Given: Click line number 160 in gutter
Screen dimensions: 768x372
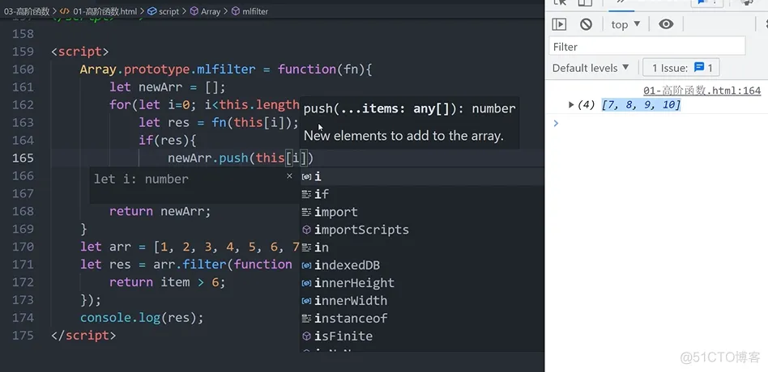Looking at the screenshot, I should coord(23,70).
